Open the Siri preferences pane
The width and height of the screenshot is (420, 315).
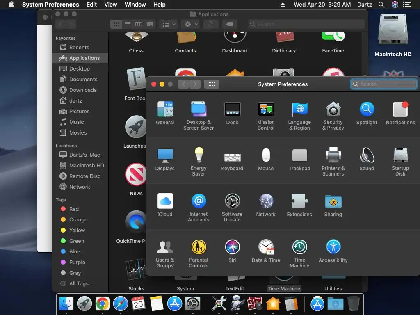[232, 251]
